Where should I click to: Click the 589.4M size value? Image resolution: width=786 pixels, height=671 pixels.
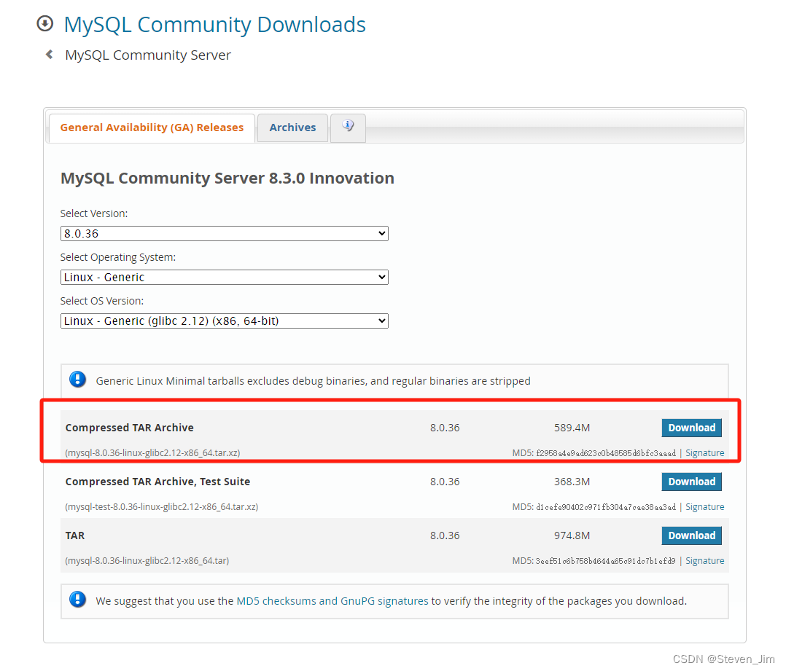click(572, 428)
